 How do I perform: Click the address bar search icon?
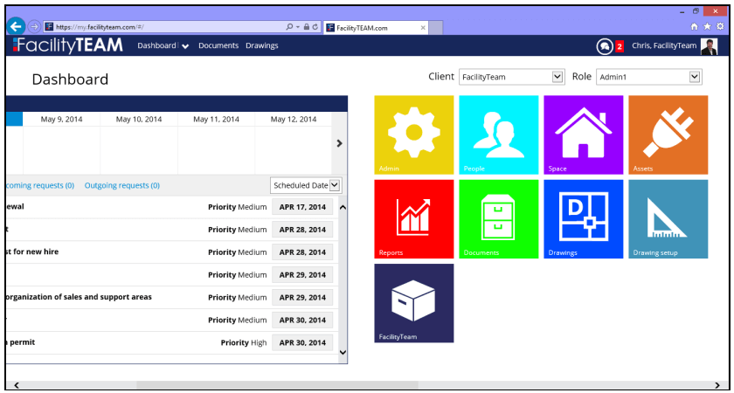coord(289,27)
